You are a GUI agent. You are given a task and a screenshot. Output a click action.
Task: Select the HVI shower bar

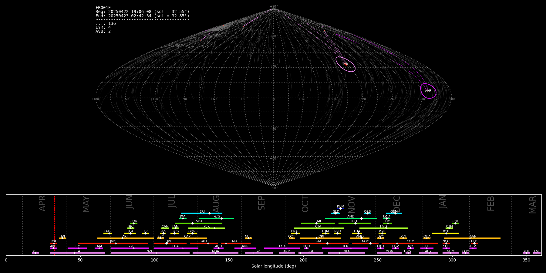click(62, 238)
